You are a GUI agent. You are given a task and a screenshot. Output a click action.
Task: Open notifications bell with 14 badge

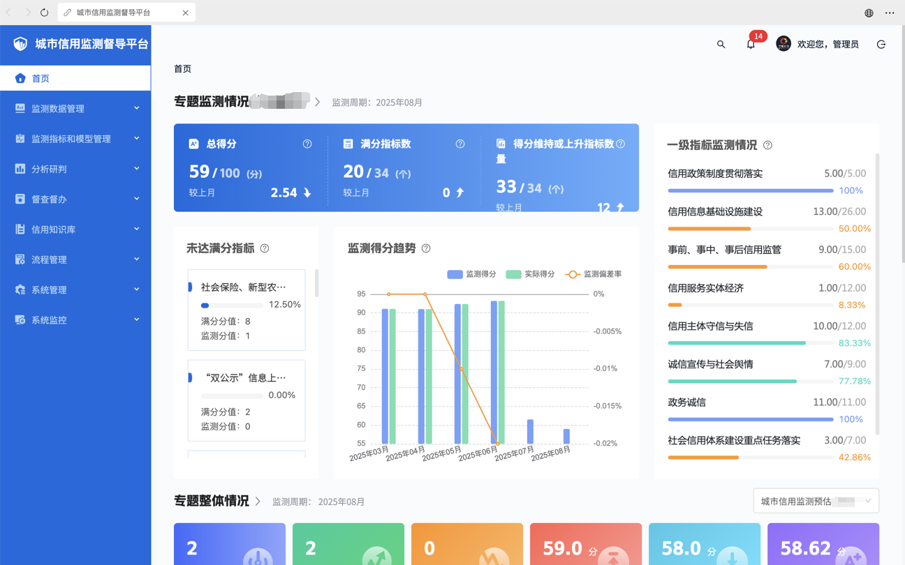click(751, 45)
